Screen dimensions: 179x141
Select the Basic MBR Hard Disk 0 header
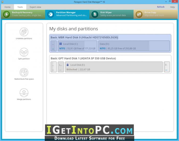84,37
